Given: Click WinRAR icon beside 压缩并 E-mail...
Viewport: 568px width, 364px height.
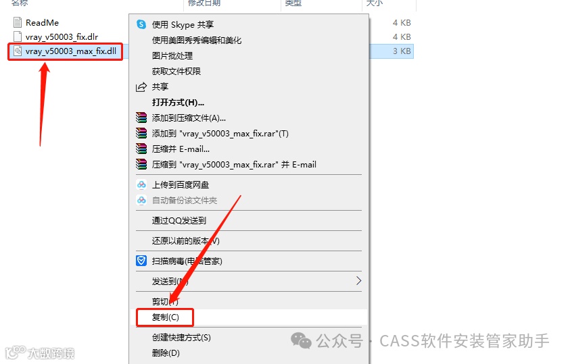Looking at the screenshot, I should pos(141,149).
